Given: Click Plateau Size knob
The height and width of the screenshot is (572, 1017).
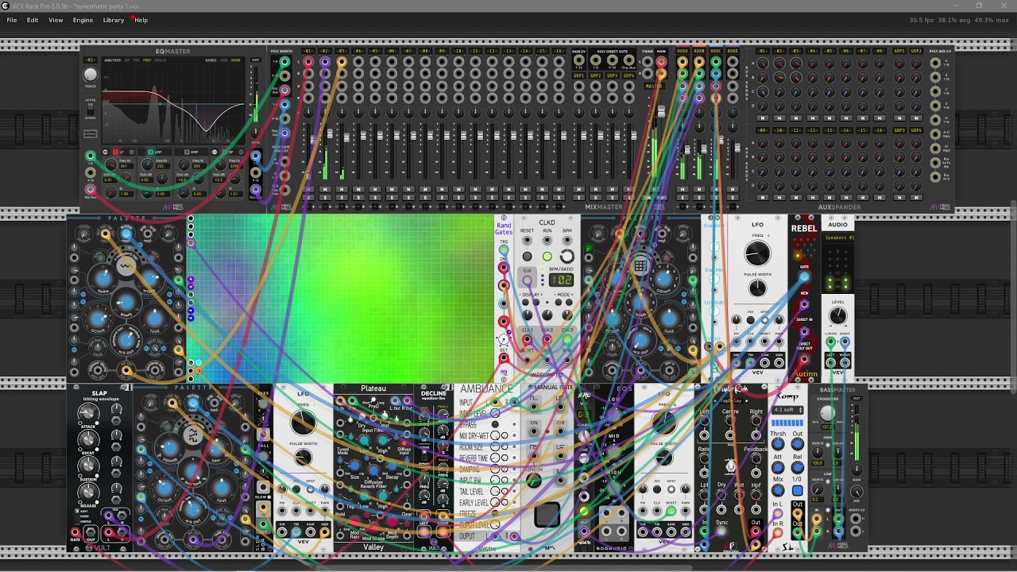Looking at the screenshot, I should tap(355, 466).
